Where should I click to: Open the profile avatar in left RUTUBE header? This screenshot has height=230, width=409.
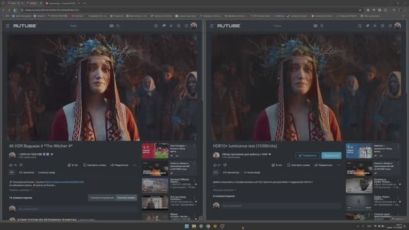tap(194, 26)
